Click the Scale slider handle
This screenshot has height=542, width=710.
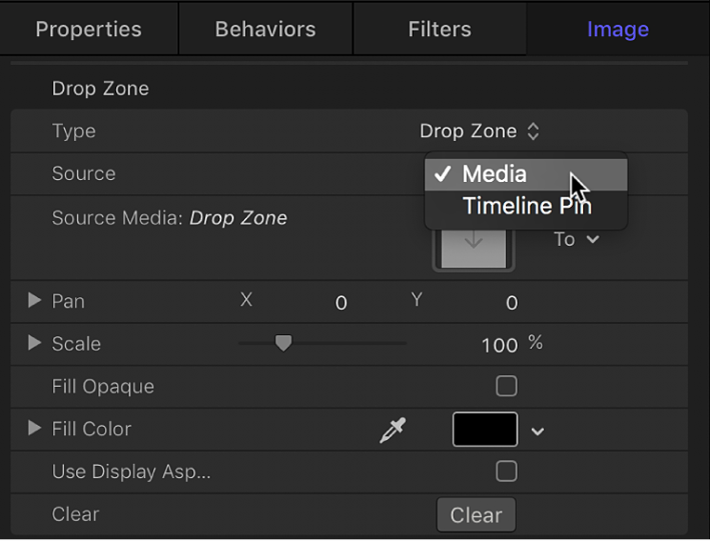(x=282, y=344)
